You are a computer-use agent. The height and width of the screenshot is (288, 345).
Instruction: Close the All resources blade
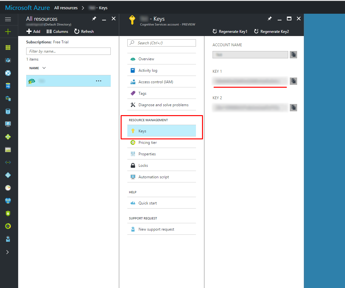tap(114, 19)
